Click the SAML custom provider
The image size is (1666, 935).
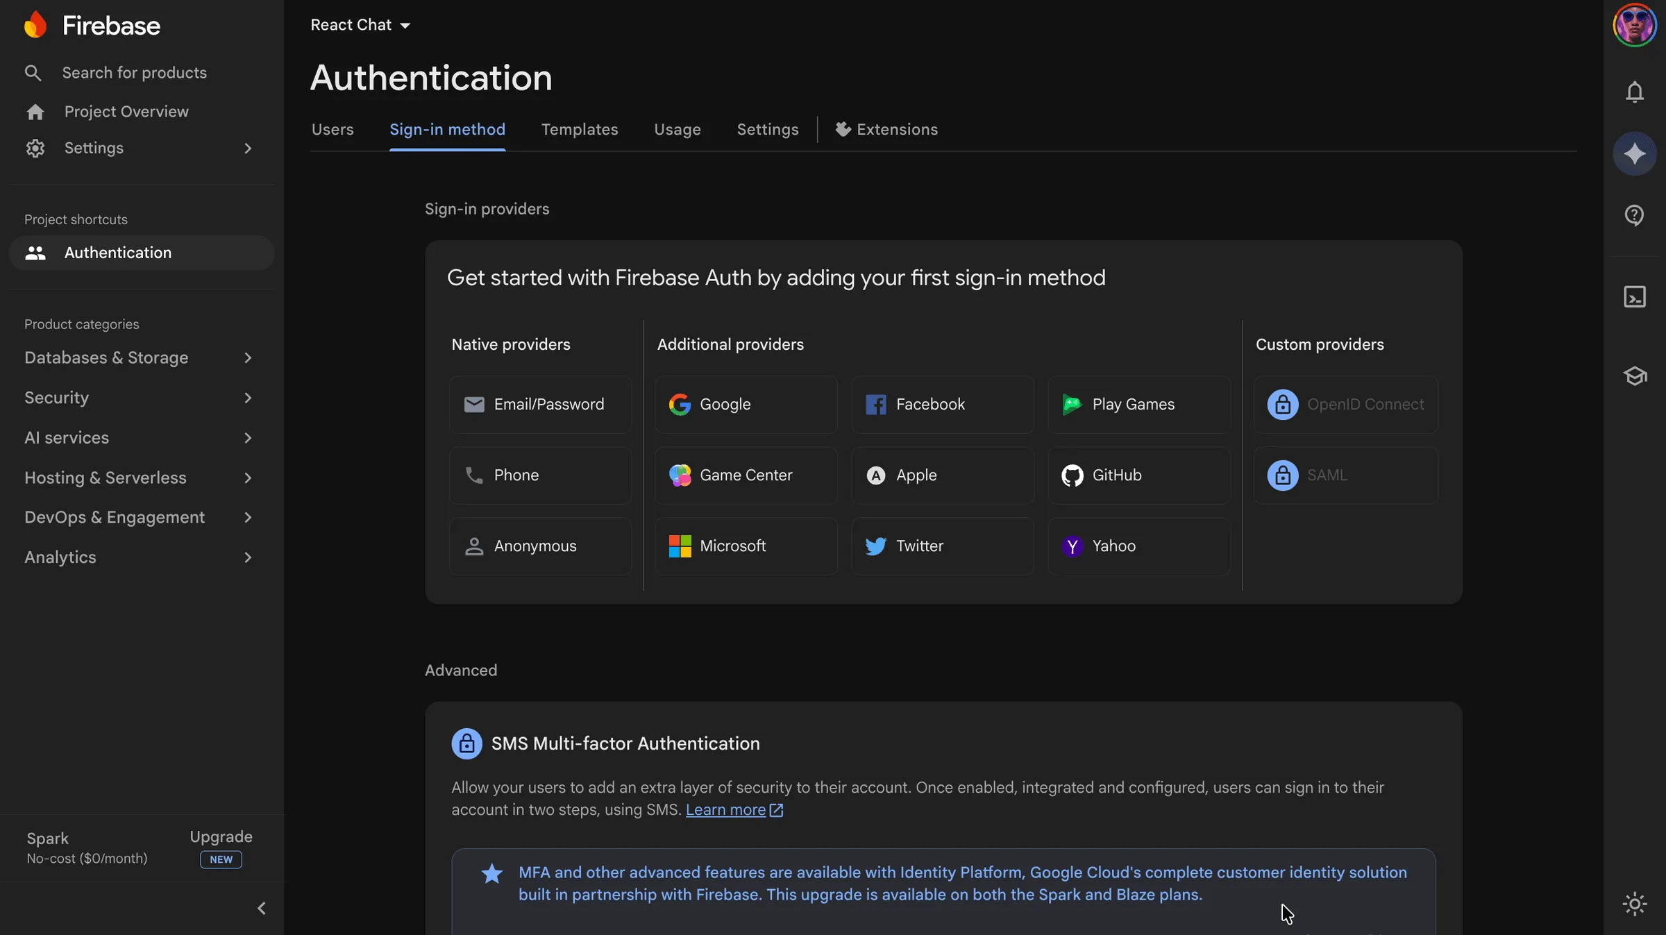pyautogui.click(x=1346, y=475)
